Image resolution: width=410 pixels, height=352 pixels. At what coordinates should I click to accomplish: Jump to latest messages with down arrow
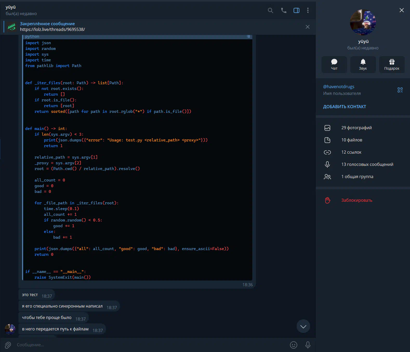[x=303, y=327]
